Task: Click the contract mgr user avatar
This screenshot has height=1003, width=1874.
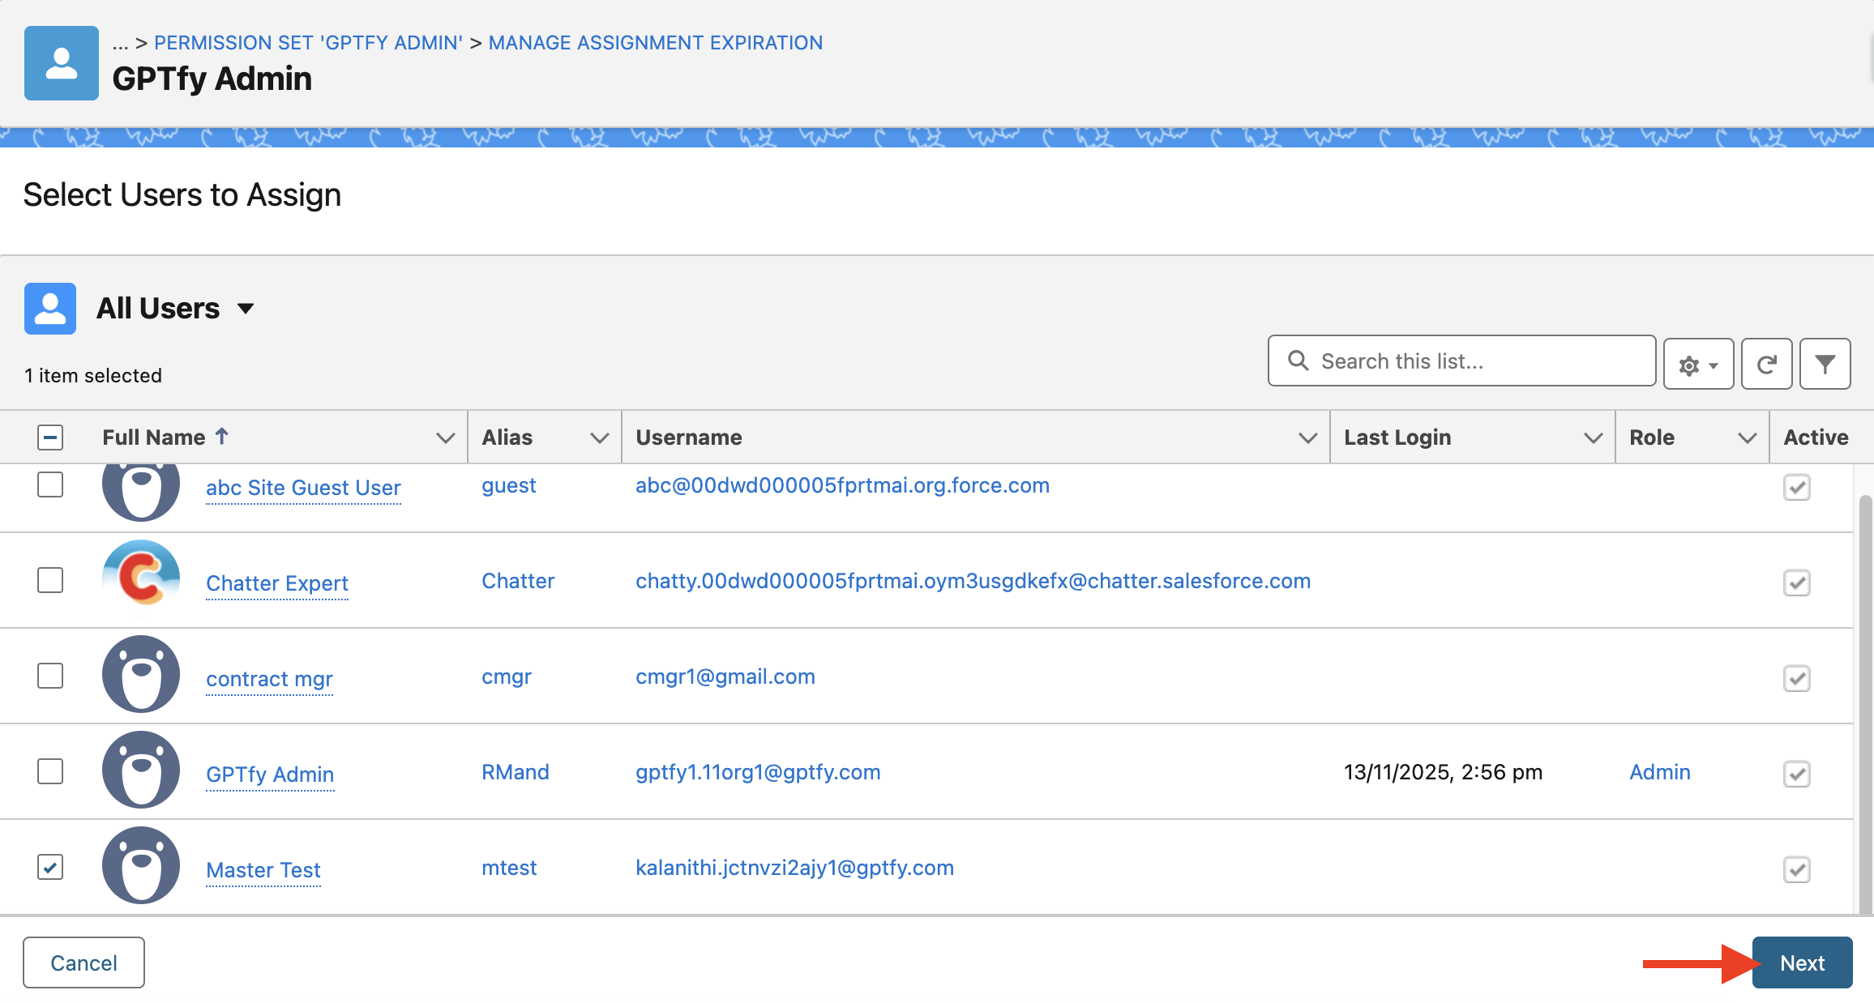Action: coord(141,673)
